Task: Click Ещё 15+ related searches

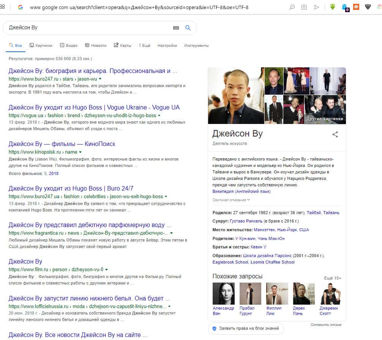Action: point(333,278)
